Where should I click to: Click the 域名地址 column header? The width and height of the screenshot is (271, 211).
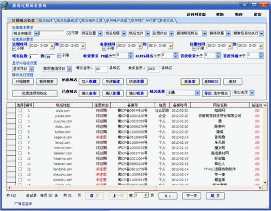pos(63,105)
